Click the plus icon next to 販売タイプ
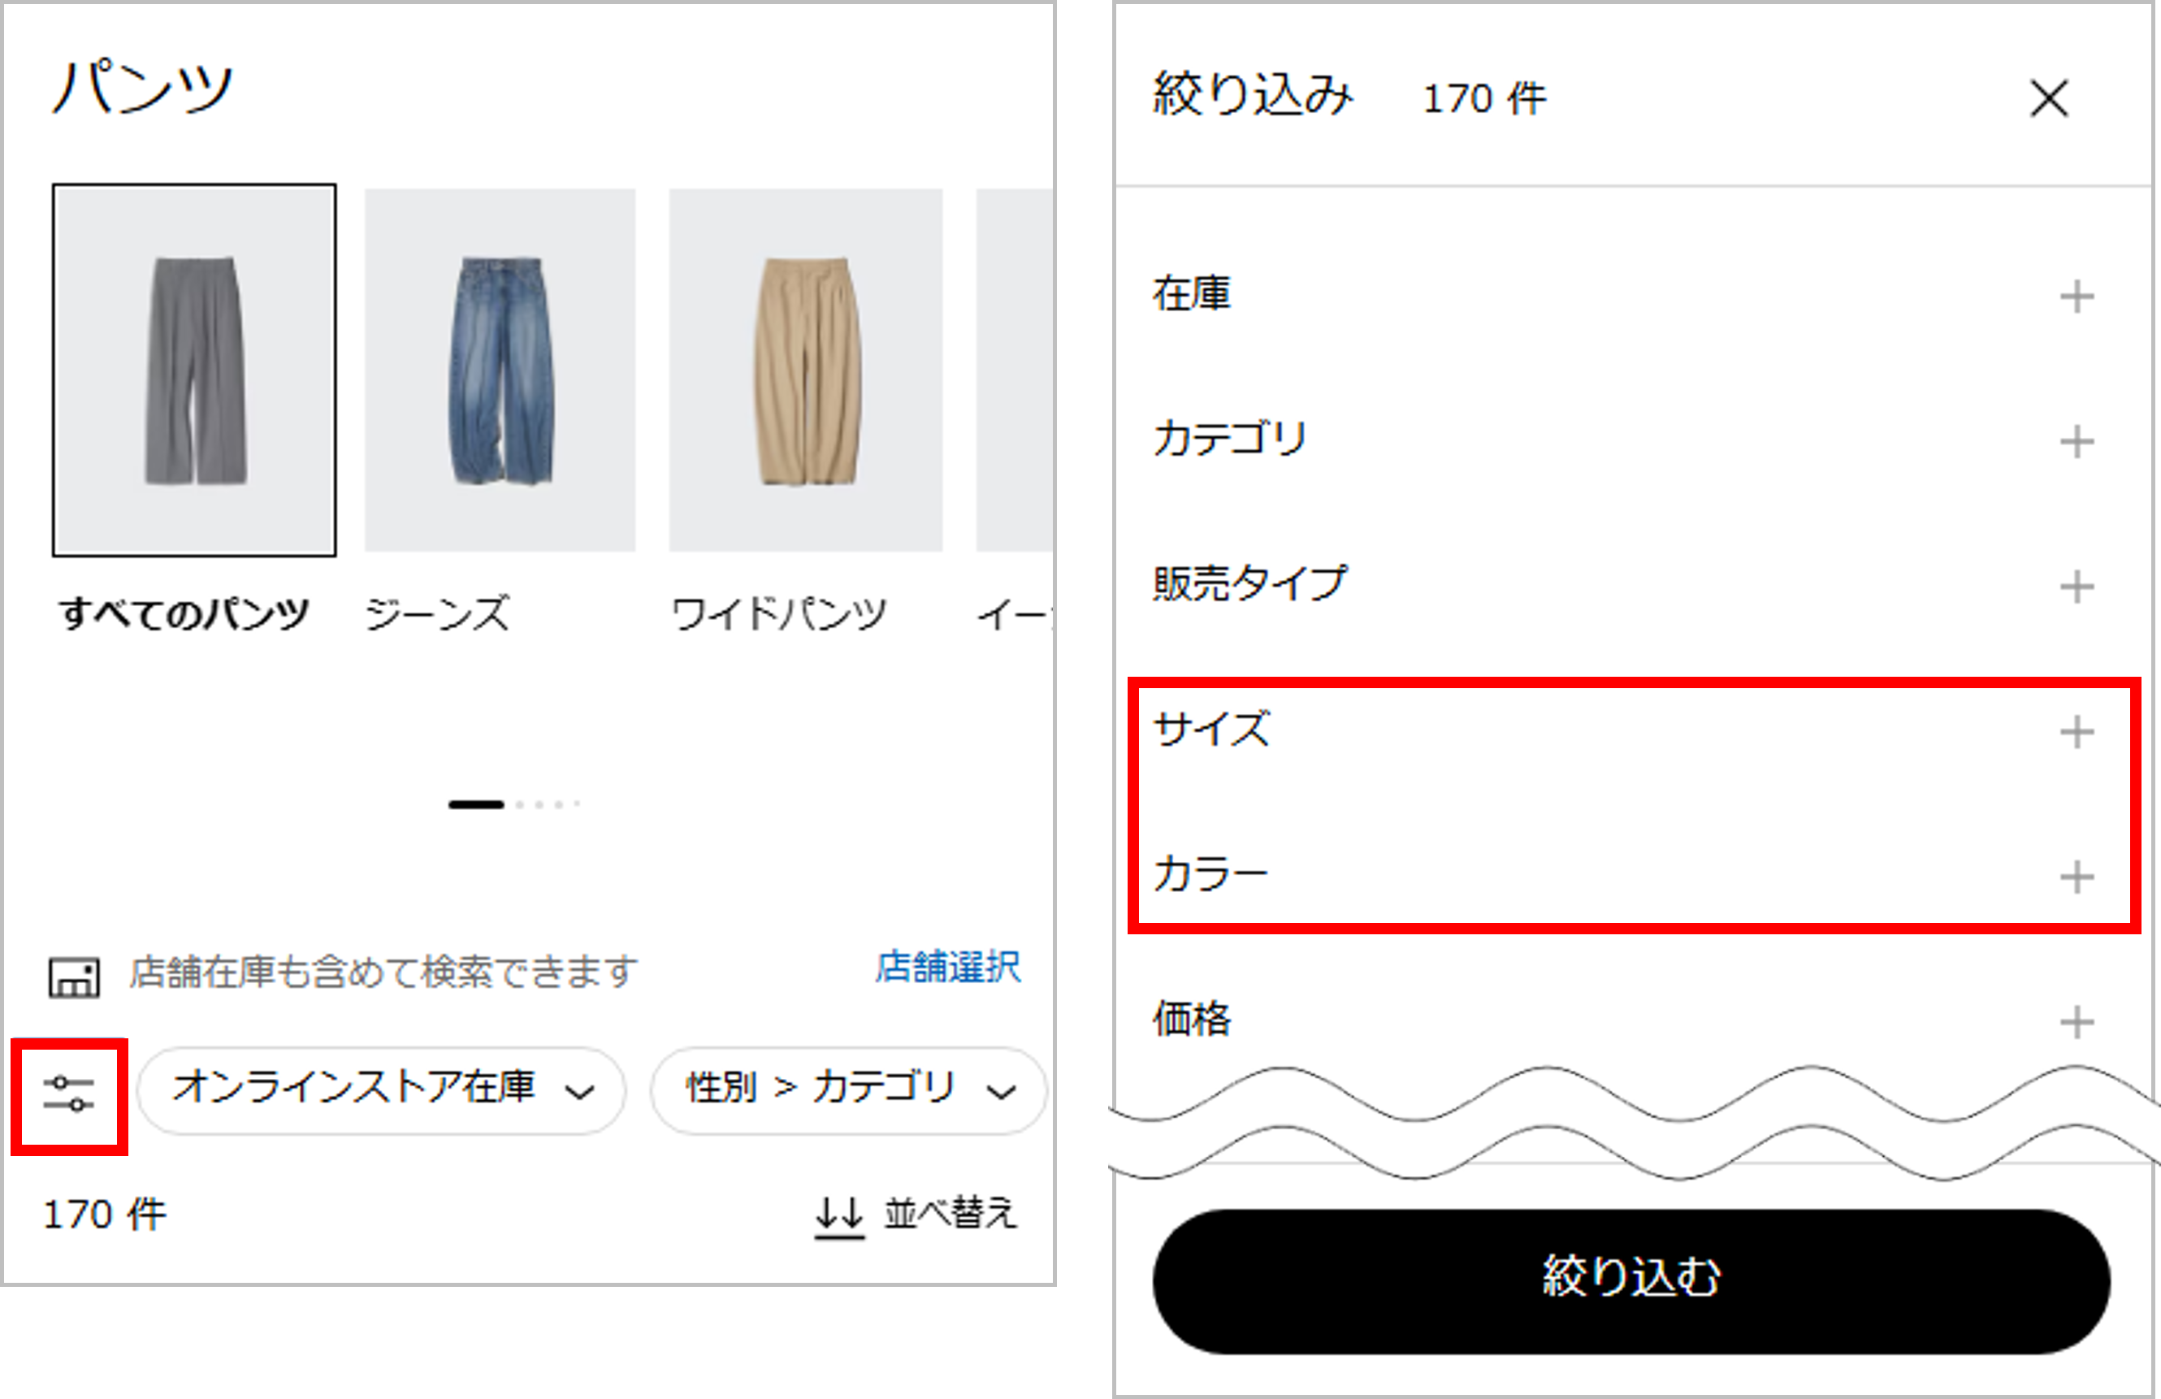Image resolution: width=2161 pixels, height=1399 pixels. [x=2079, y=587]
